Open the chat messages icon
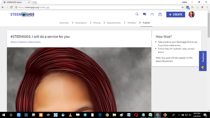 pyautogui.click(x=144, y=14)
